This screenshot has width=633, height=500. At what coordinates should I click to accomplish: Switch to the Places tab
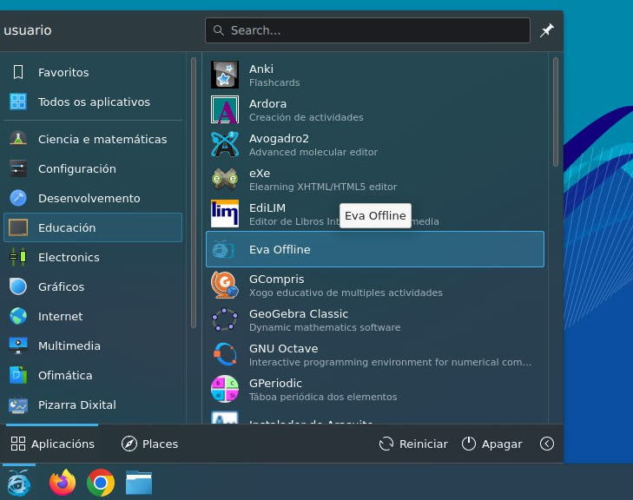[149, 444]
